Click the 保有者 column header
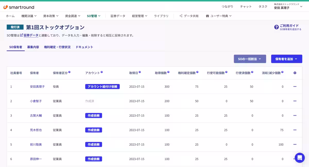 click(34, 73)
